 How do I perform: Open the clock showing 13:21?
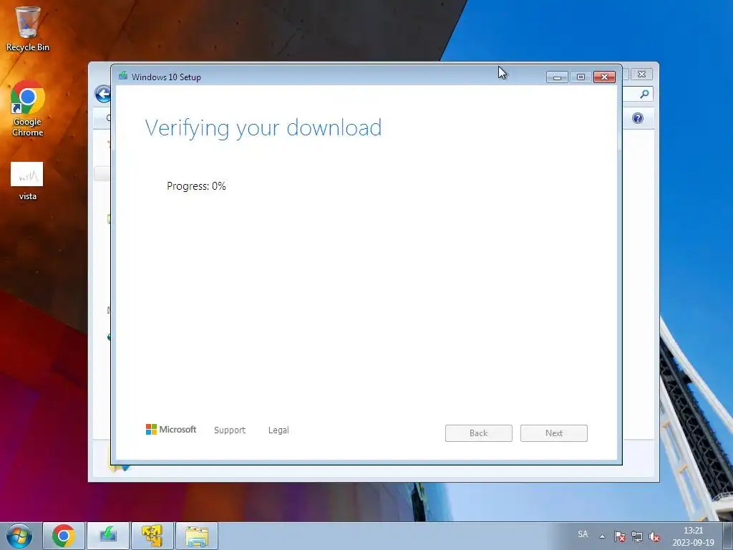693,536
